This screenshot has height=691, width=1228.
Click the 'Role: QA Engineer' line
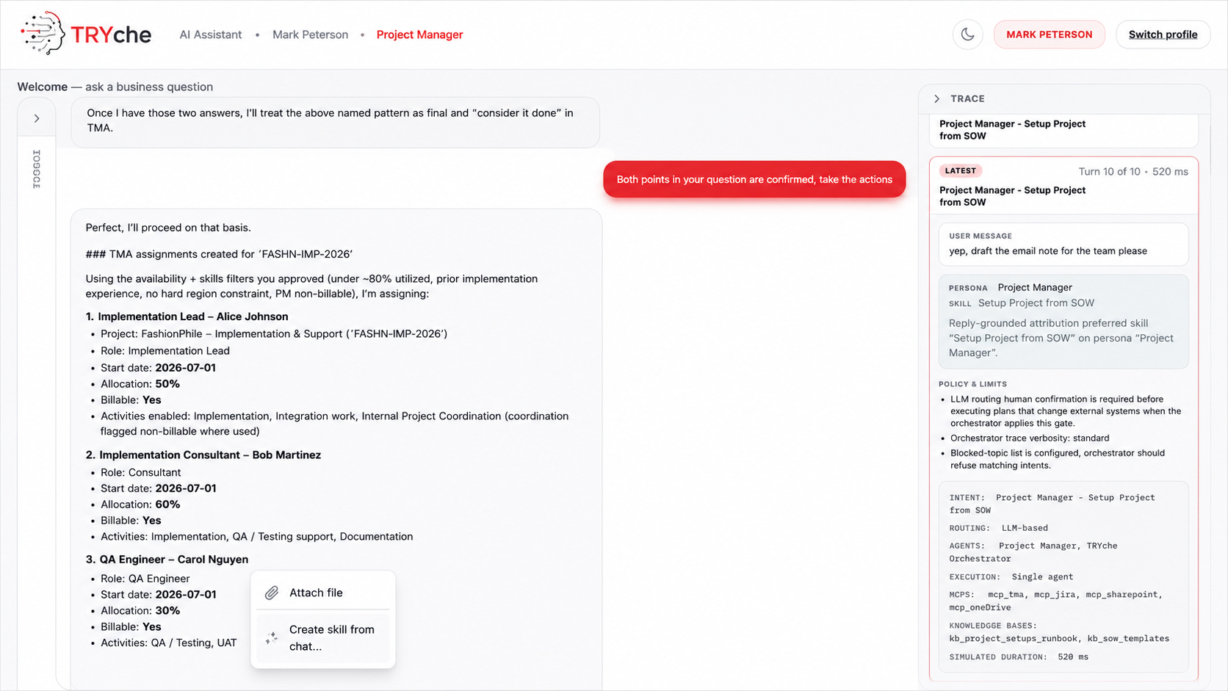145,578
